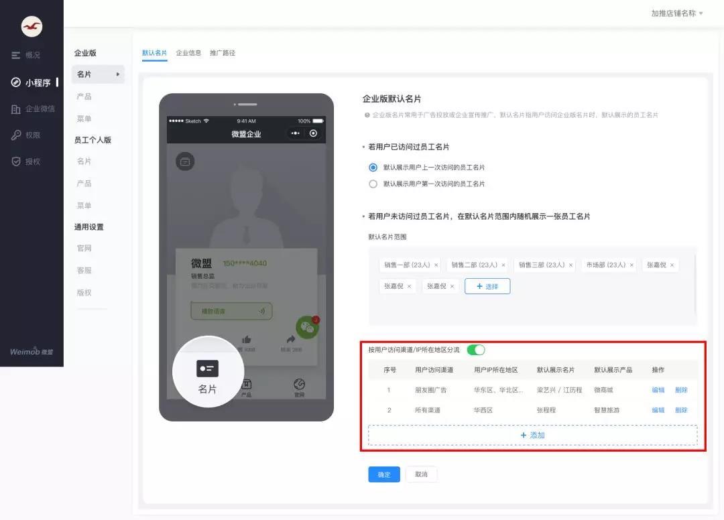The width and height of the screenshot is (724, 520).
Task: Switch to 推广路径 tab
Action: (x=223, y=53)
